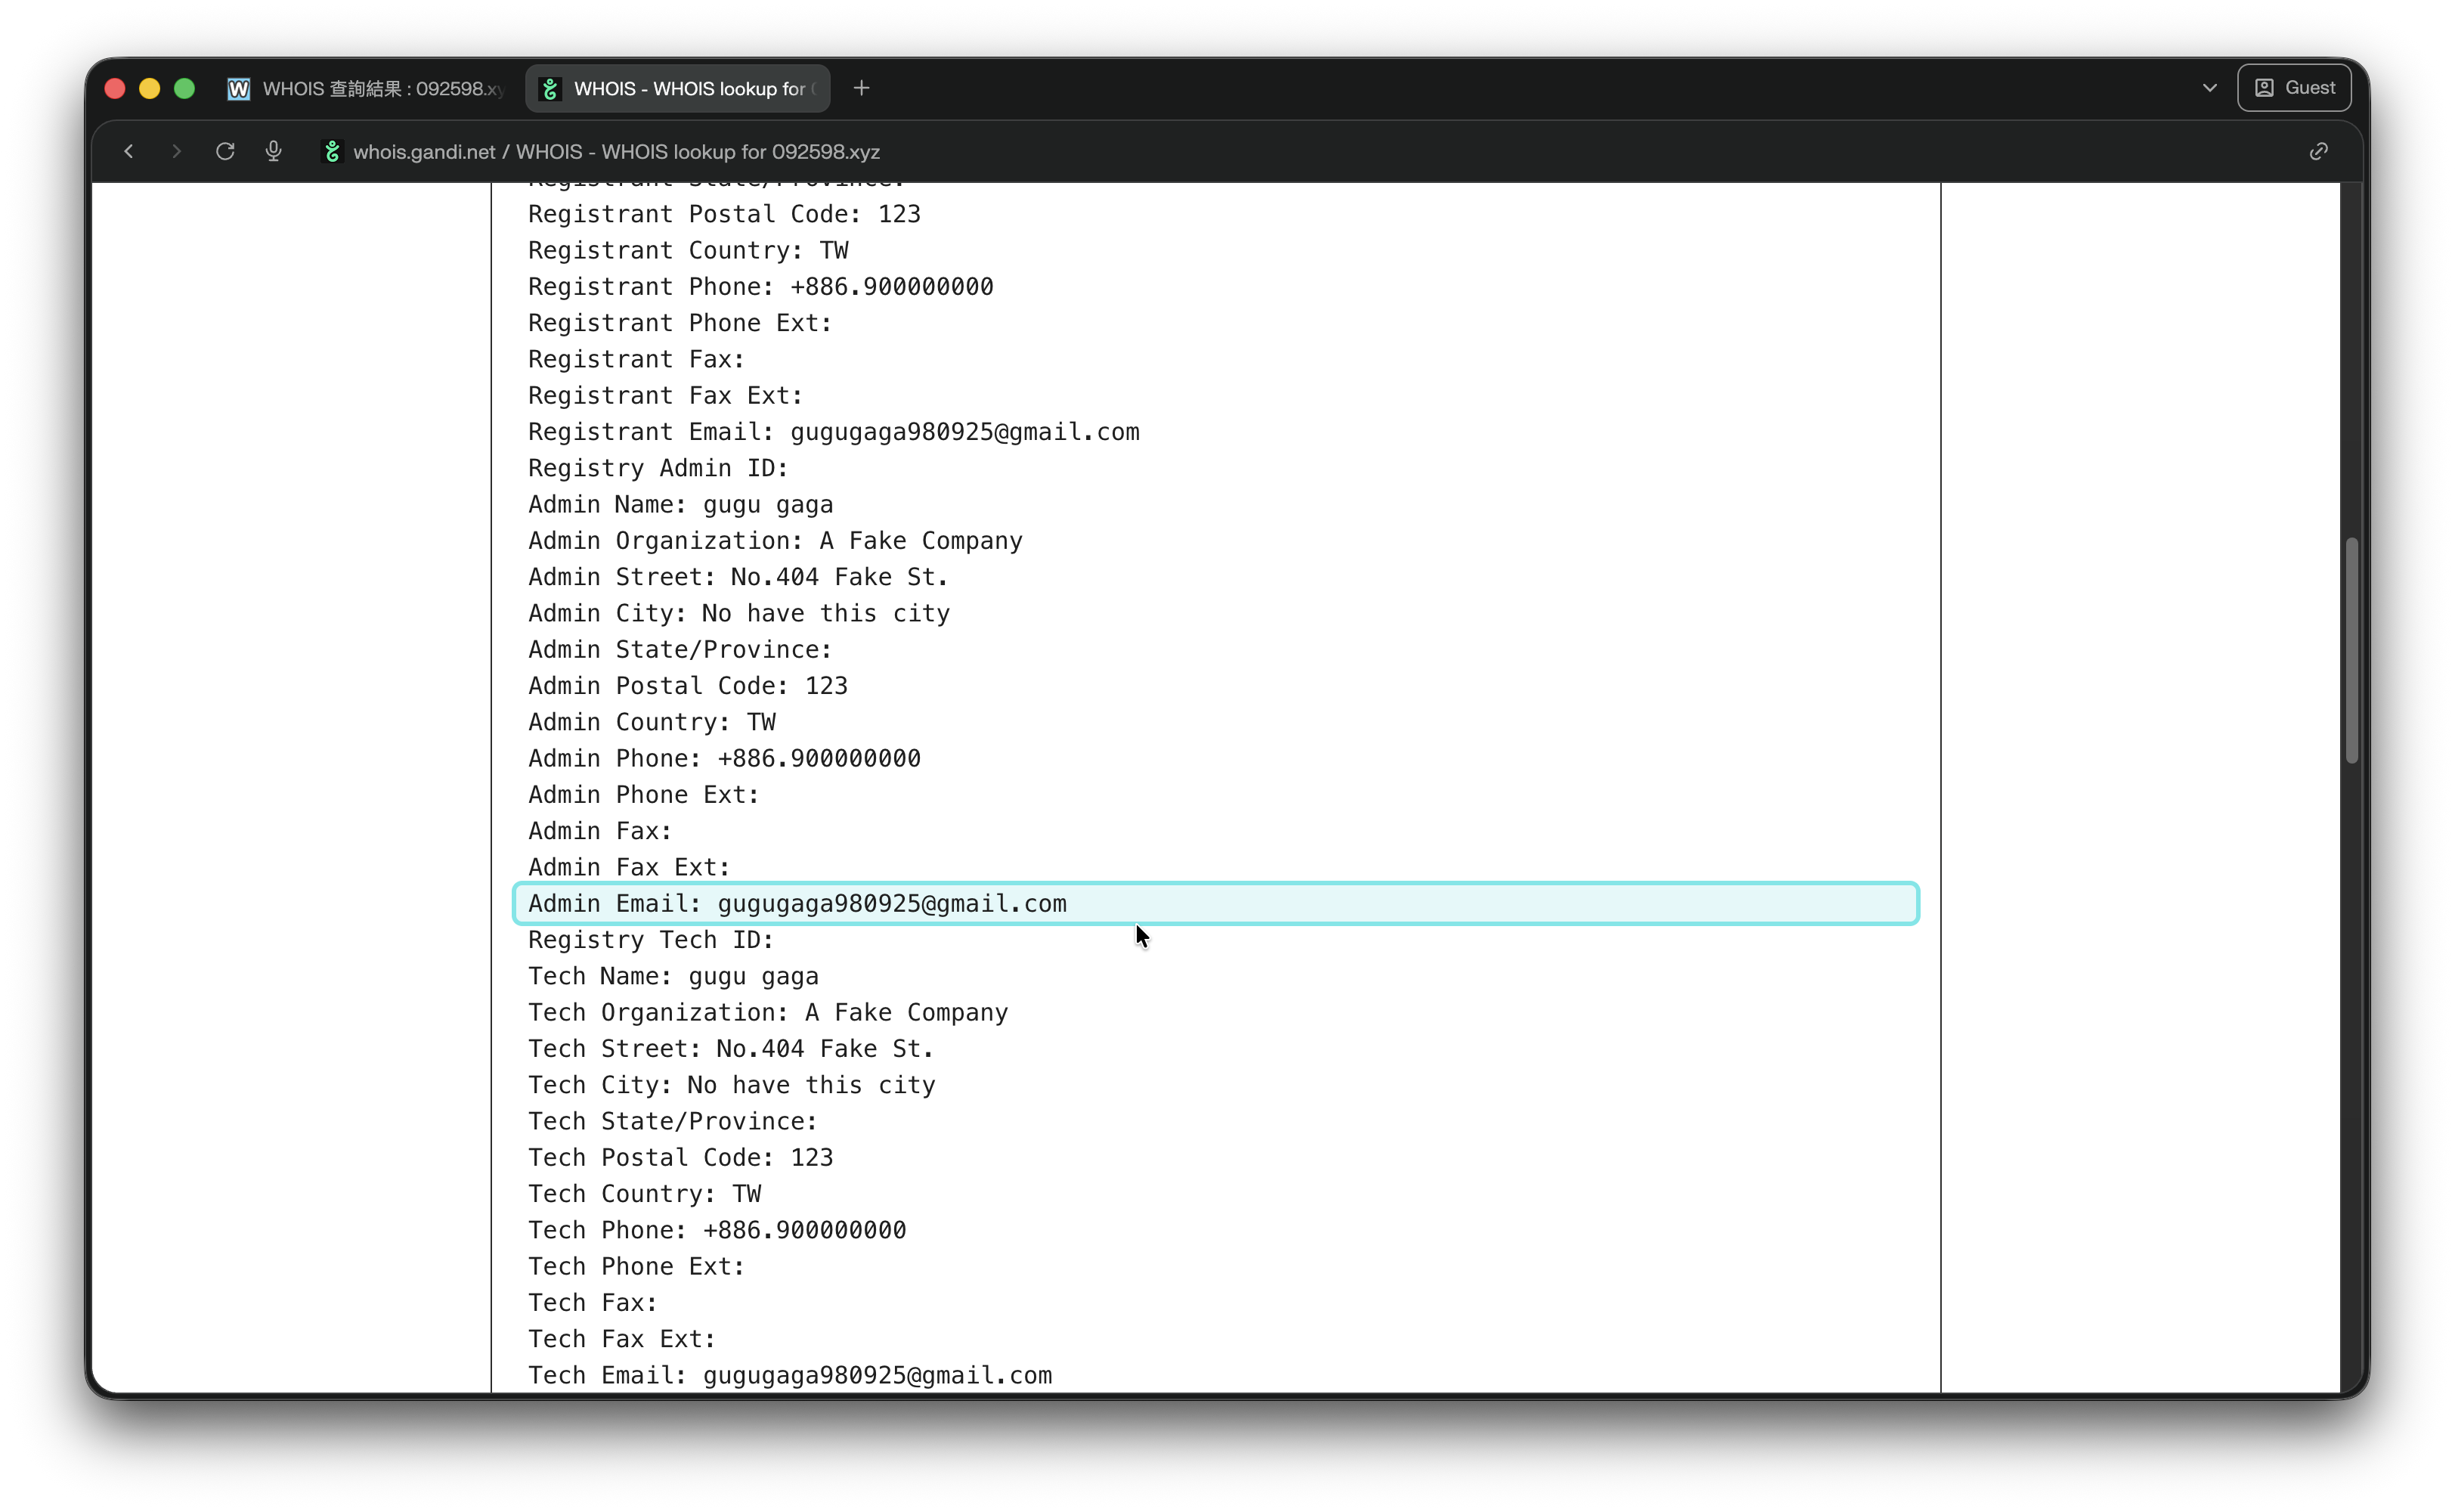Viewport: 2455px width, 1512px height.
Task: Click the highlighted Admin Email line
Action: point(1215,903)
